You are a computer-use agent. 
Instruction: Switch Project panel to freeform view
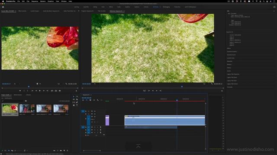pos(12,151)
